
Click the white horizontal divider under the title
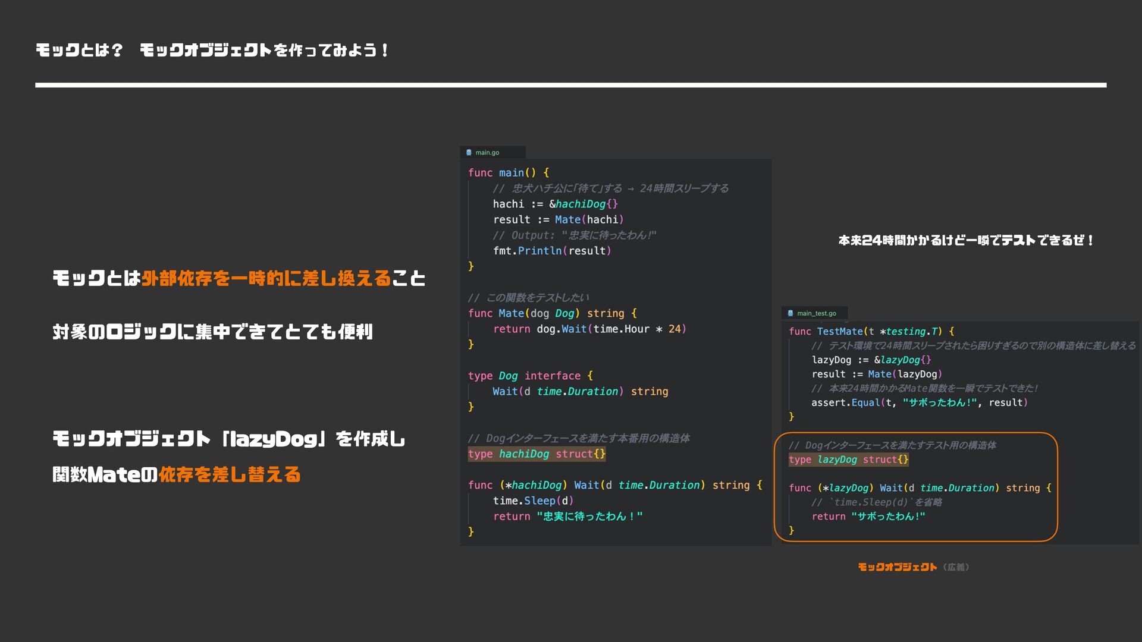(x=570, y=85)
